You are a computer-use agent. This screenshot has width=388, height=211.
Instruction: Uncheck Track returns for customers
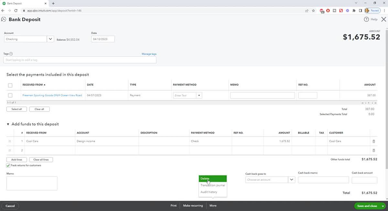coord(8,166)
